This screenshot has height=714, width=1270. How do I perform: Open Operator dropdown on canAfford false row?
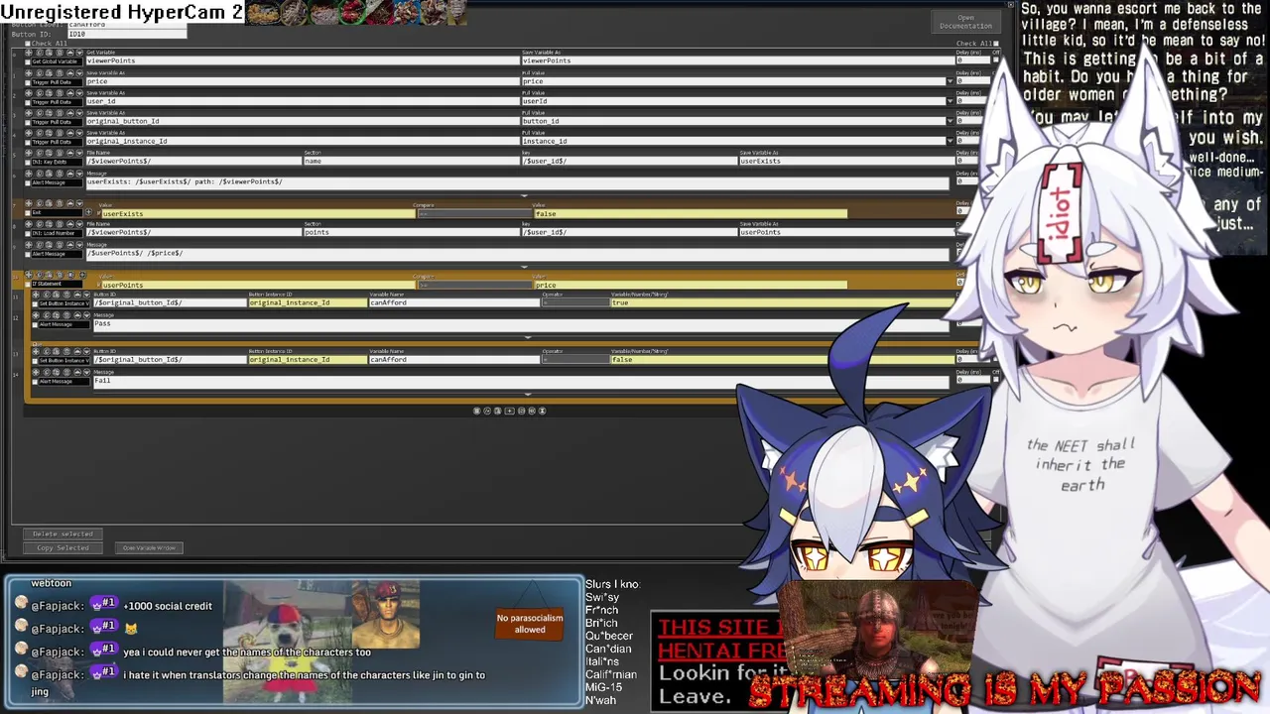click(x=574, y=359)
